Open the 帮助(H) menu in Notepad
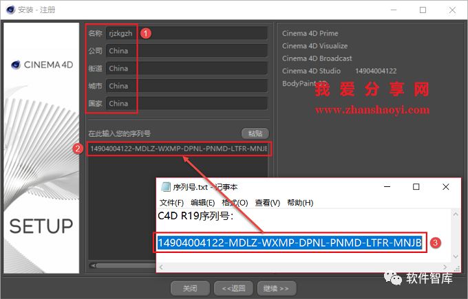This screenshot has width=468, height=299. [300, 203]
